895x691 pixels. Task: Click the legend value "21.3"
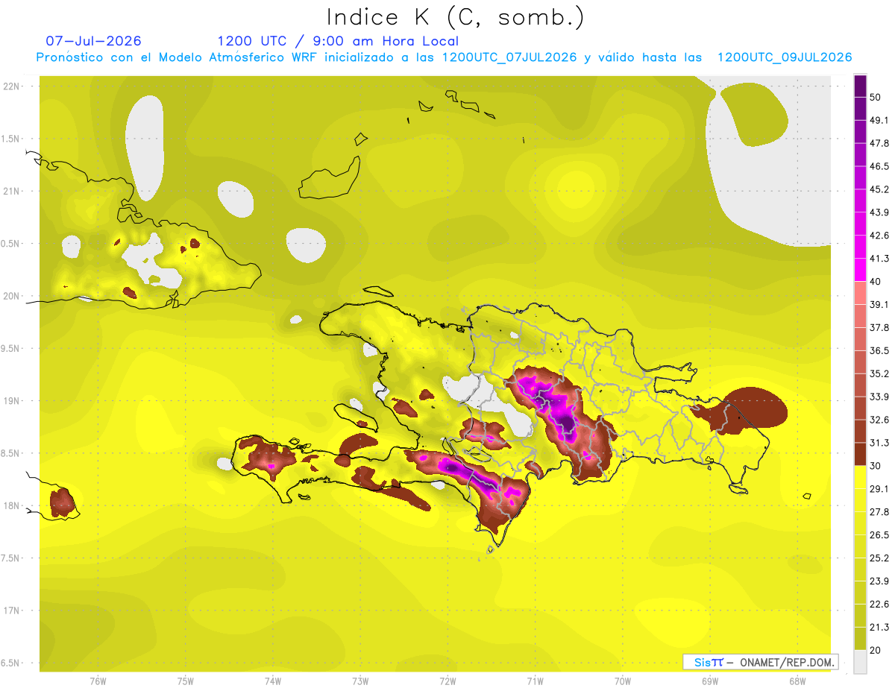(x=880, y=628)
